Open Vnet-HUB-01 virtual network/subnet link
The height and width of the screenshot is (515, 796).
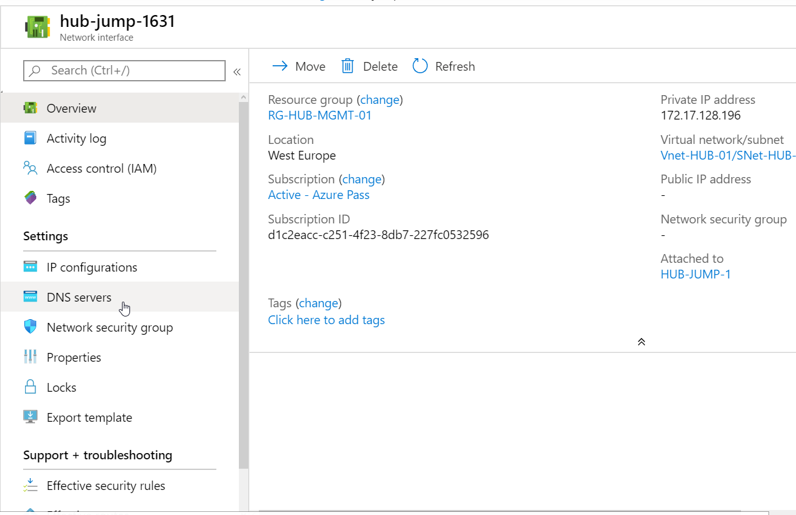coord(728,155)
